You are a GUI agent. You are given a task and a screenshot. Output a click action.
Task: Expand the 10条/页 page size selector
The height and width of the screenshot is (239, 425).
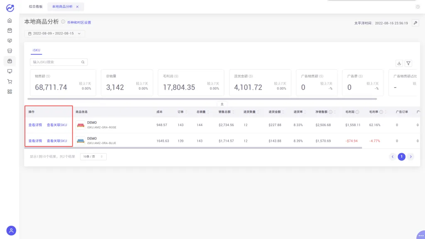point(93,156)
